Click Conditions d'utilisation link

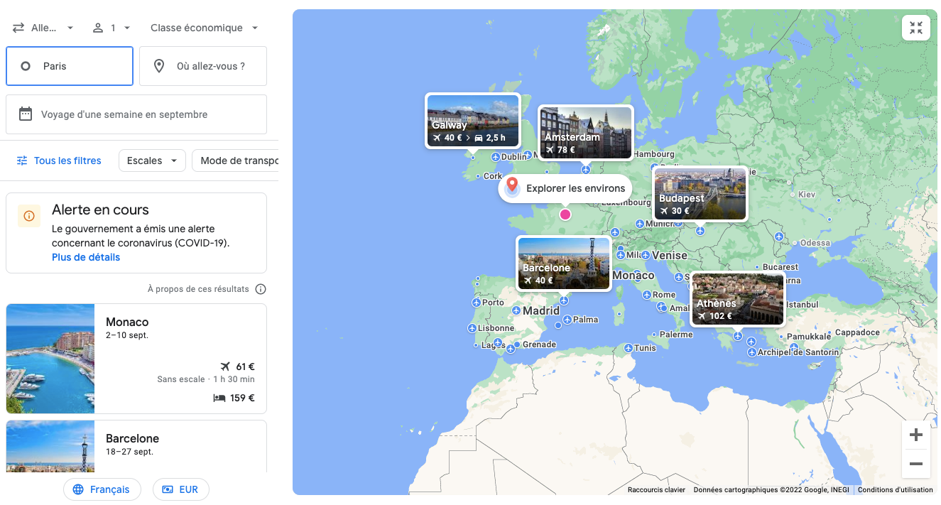click(896, 490)
